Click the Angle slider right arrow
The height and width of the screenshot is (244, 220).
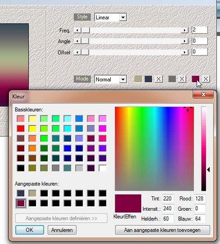185,41
